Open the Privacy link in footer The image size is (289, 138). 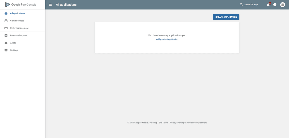click(173, 123)
